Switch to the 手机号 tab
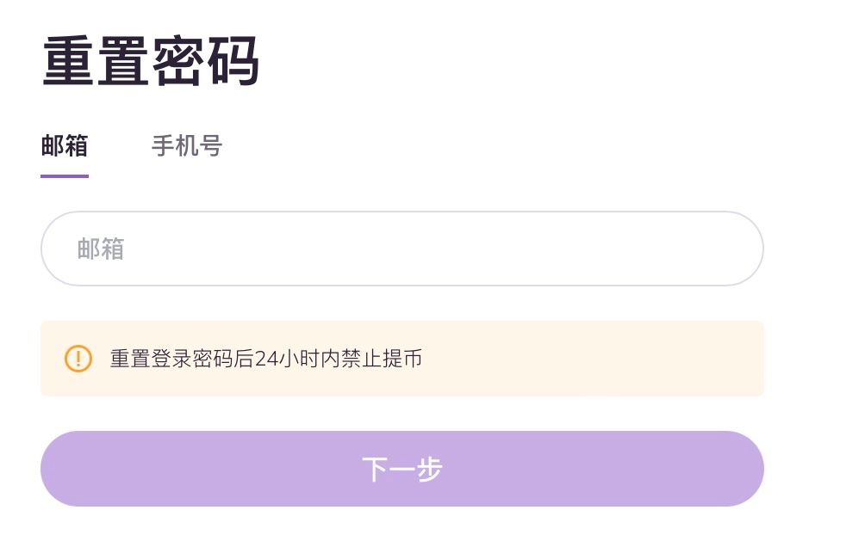865x547 pixels. click(187, 146)
